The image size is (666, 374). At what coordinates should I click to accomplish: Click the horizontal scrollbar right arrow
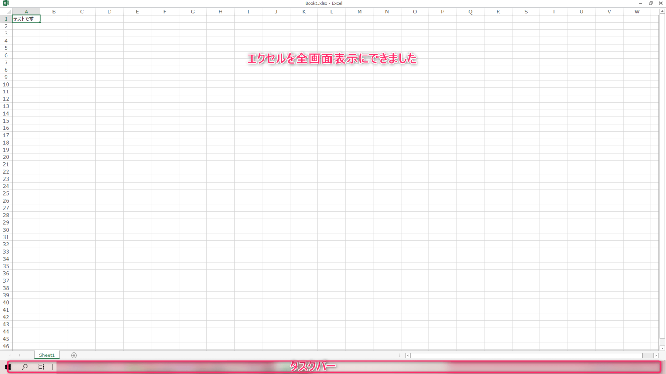pos(656,355)
